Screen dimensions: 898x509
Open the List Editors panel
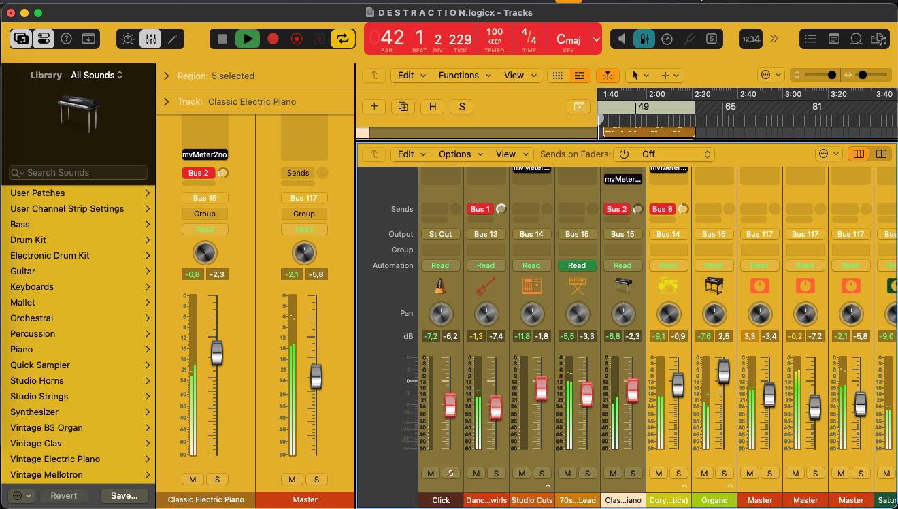(810, 39)
